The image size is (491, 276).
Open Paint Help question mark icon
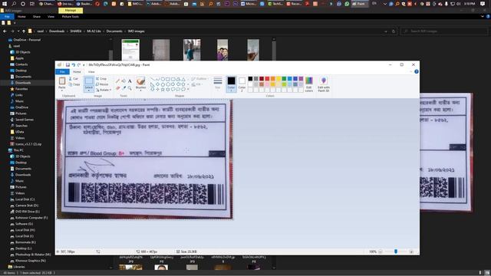pyautogui.click(x=416, y=71)
